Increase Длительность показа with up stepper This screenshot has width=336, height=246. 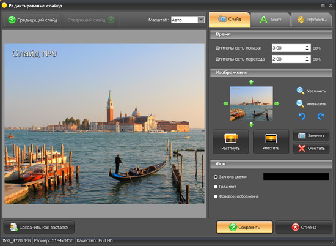[307, 46]
